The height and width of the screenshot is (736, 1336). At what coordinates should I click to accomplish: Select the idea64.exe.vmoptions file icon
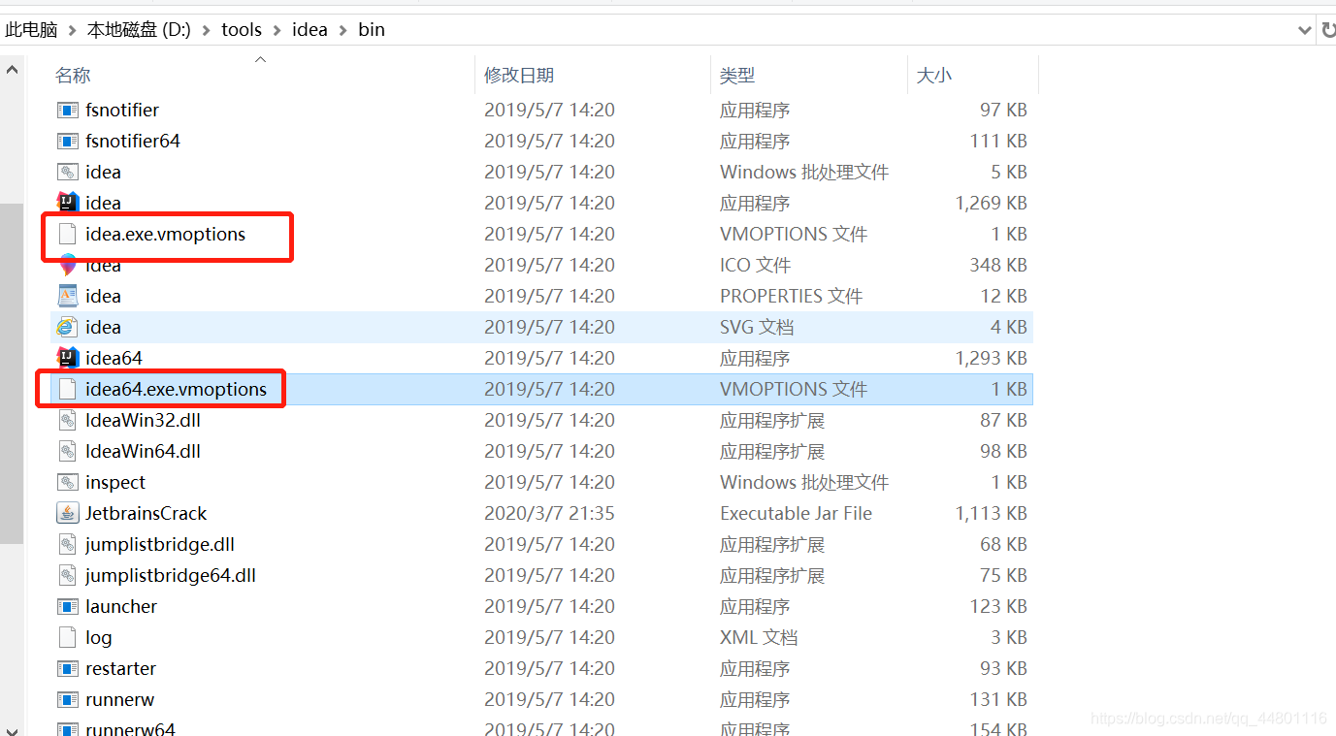pyautogui.click(x=67, y=389)
